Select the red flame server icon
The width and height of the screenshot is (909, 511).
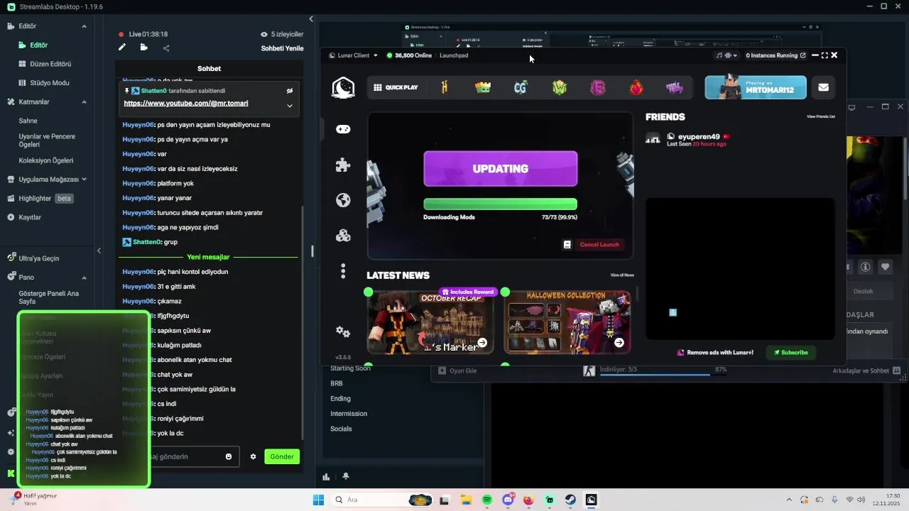tap(636, 87)
